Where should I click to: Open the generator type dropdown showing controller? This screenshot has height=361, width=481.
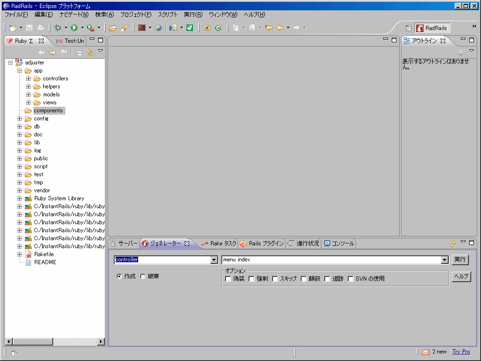click(214, 259)
